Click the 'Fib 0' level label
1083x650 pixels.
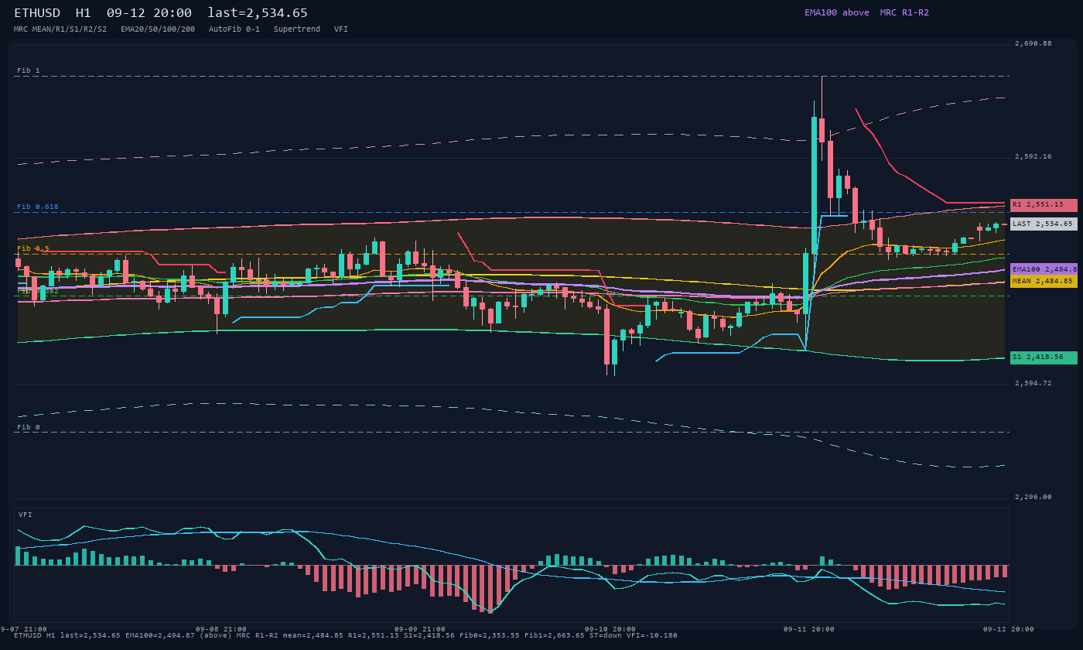click(29, 427)
